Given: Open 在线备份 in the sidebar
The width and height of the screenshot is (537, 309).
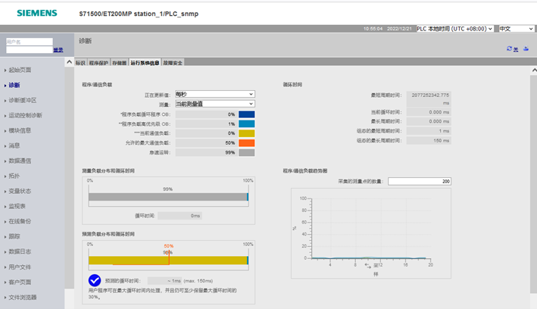Looking at the screenshot, I should pos(20,221).
